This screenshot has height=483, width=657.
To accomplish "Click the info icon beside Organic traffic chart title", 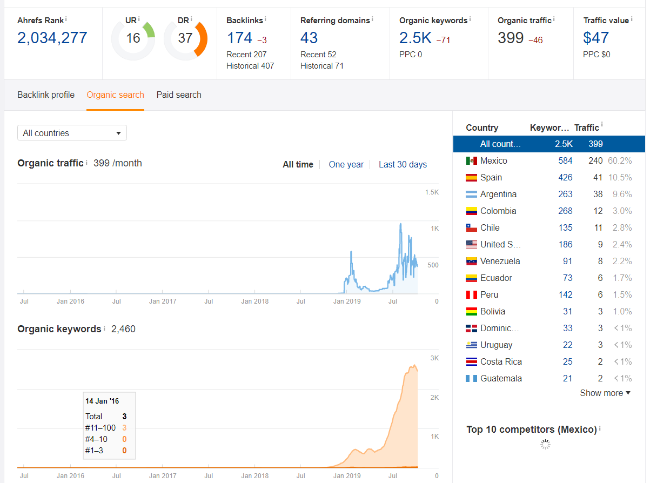I will click(86, 162).
